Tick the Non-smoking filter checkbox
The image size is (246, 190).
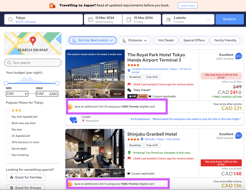tap(8, 155)
